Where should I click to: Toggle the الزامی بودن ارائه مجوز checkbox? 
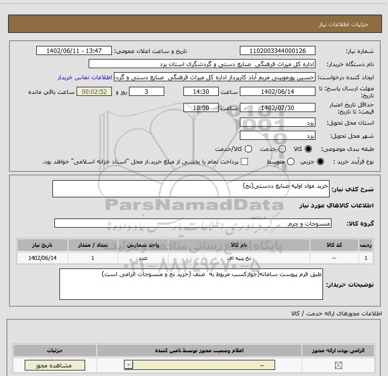click(338, 365)
